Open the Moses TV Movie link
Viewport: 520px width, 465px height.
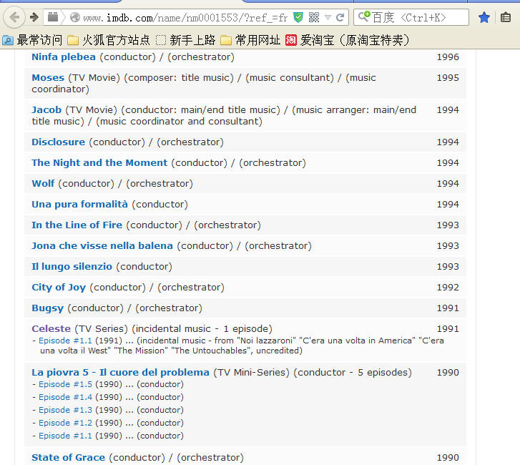[48, 77]
